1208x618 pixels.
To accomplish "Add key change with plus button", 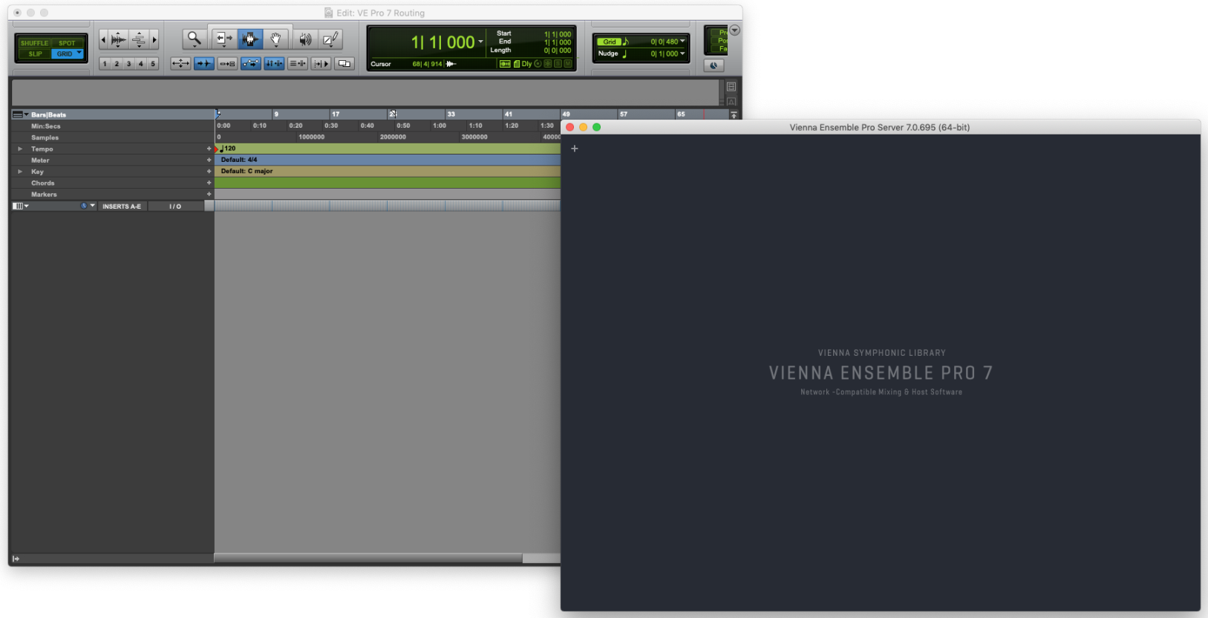I will [x=209, y=172].
